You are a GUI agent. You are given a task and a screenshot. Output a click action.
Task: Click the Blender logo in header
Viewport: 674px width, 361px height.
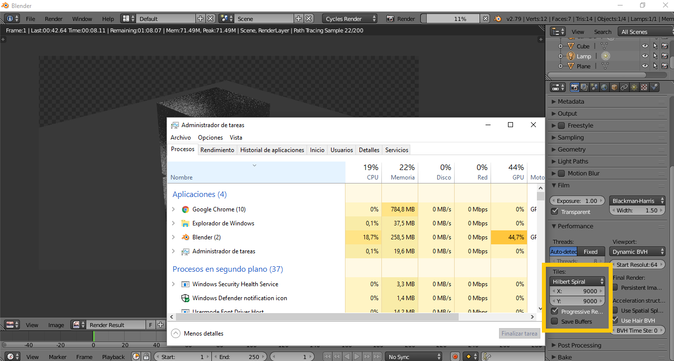498,18
